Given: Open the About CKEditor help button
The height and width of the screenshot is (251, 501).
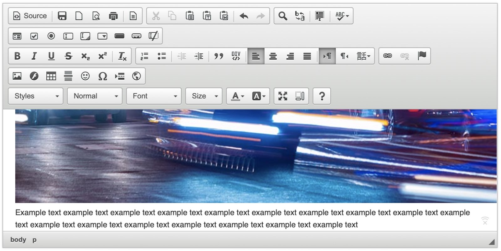Looking at the screenshot, I should (x=322, y=96).
